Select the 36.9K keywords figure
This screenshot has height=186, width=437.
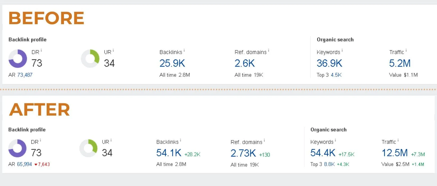pos(329,63)
